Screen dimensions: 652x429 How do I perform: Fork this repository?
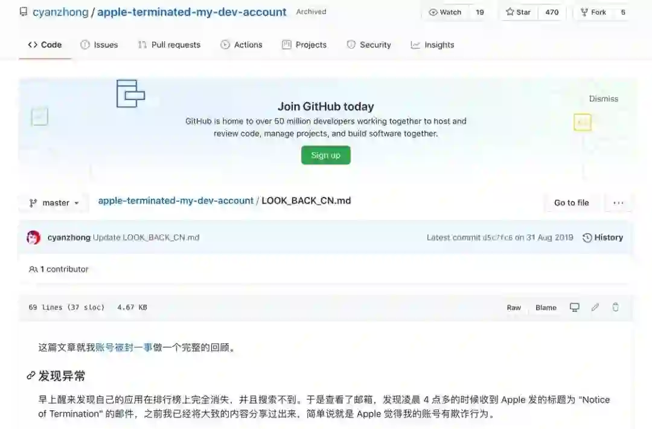point(593,12)
